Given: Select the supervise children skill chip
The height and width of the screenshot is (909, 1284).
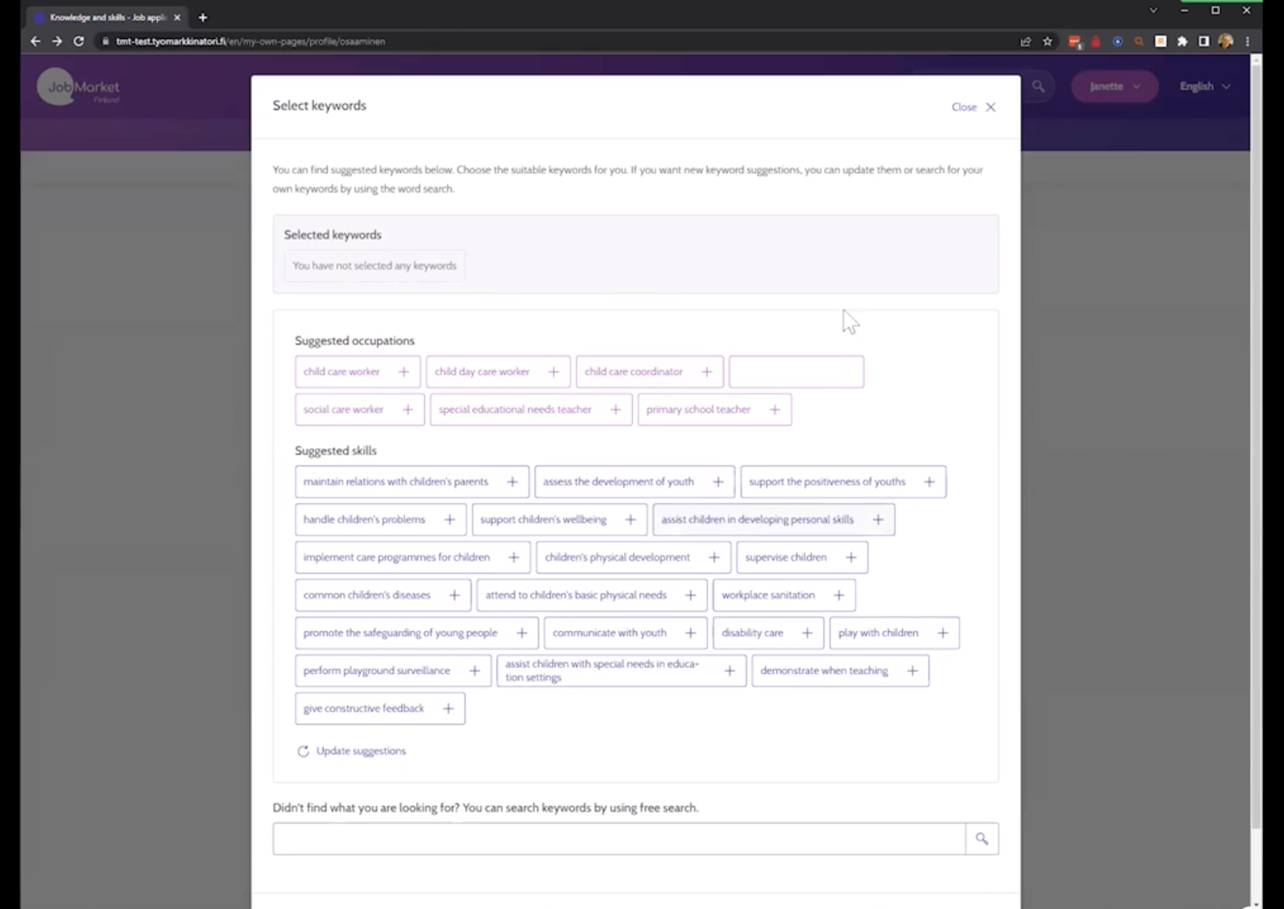Looking at the screenshot, I should 802,558.
